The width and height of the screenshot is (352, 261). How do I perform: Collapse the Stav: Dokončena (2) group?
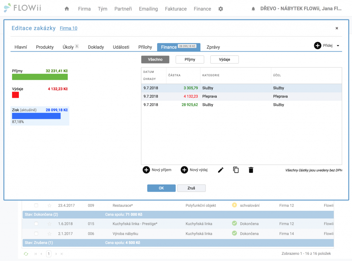(x=41, y=215)
